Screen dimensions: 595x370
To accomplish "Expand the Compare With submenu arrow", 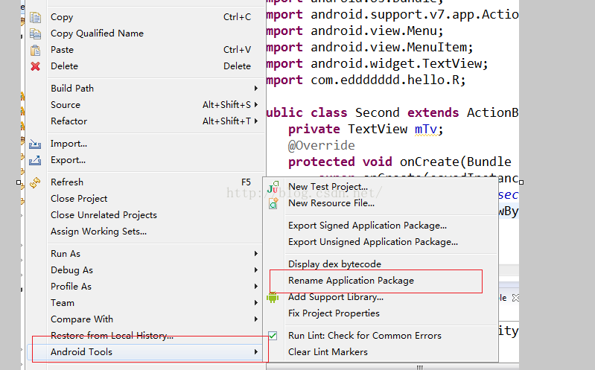I will tap(256, 319).
